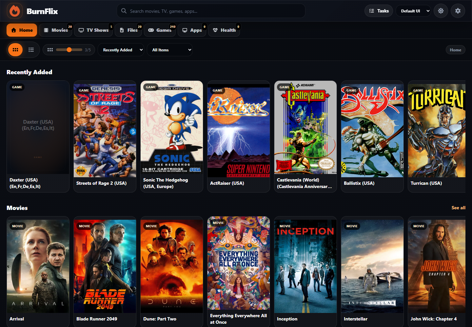The height and width of the screenshot is (327, 472).
Task: Click the 'ActRaiser (USA)' title text
Action: pos(227,183)
